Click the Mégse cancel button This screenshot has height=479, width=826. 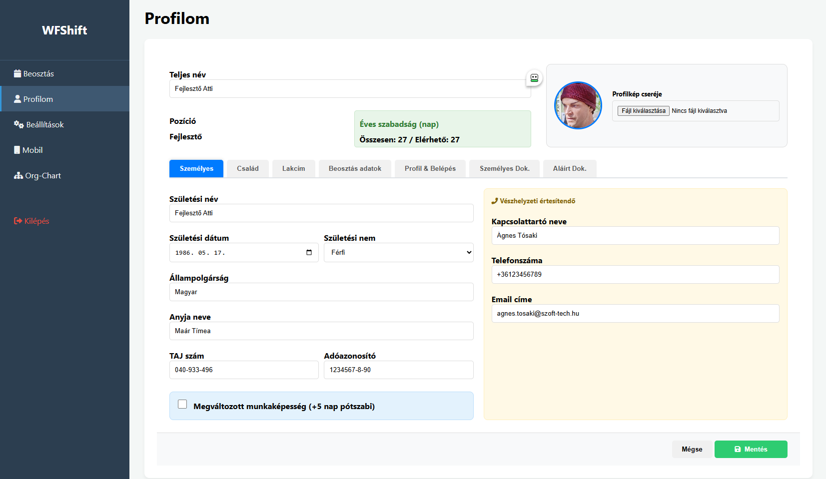692,449
